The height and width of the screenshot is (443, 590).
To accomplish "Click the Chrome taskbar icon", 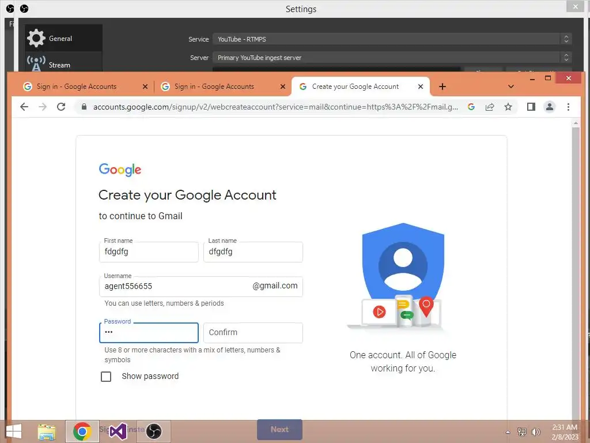I will coord(82,431).
